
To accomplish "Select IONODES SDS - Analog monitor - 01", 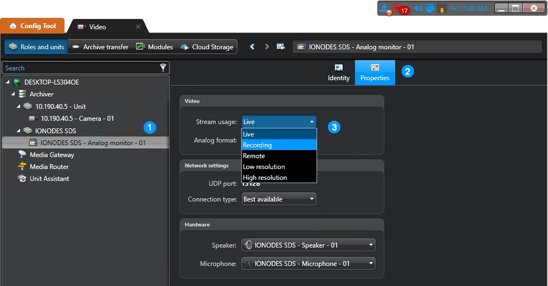I will click(x=93, y=143).
